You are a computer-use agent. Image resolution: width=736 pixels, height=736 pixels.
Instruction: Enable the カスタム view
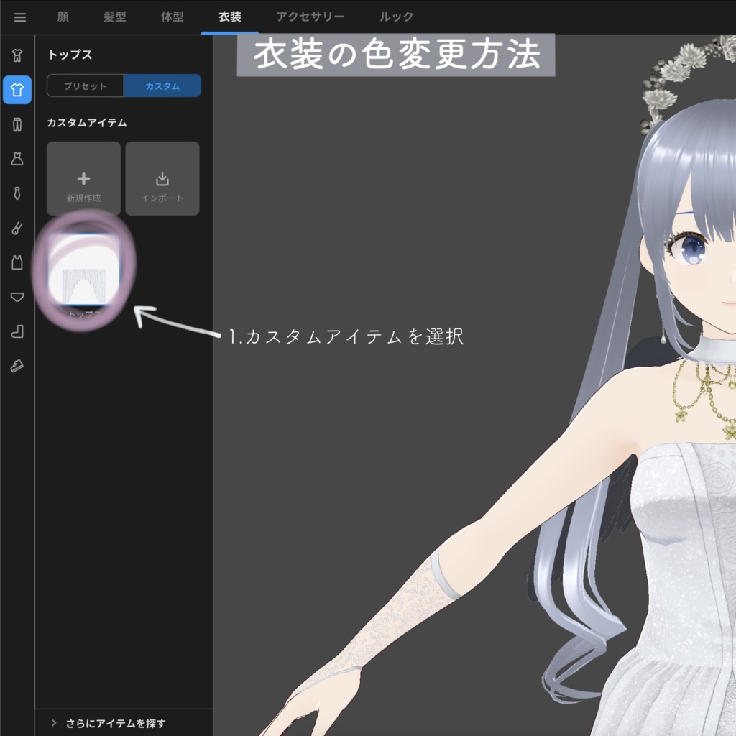click(162, 86)
